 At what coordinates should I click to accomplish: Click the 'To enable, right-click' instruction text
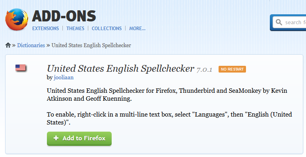coord(169,118)
